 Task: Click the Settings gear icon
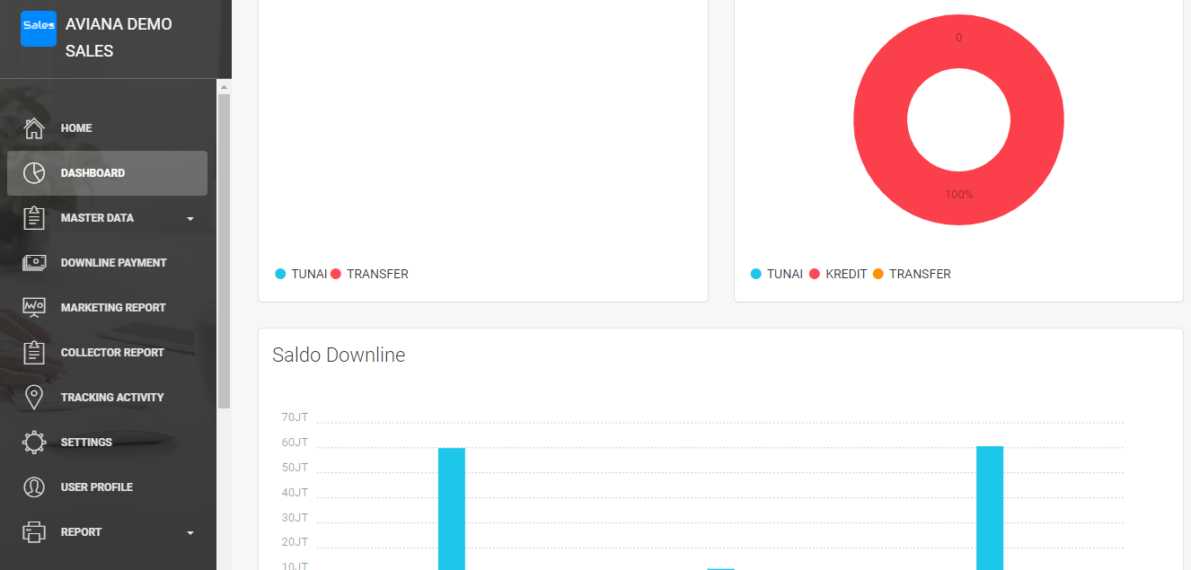34,443
